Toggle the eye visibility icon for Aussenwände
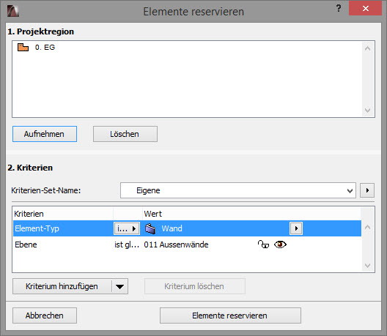 (280, 244)
